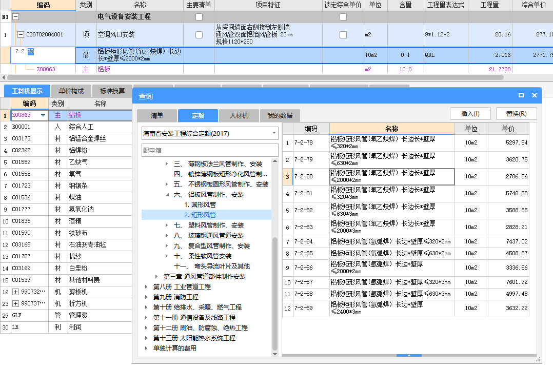Click the 替换(R) button
Screen dimensions: 553x370
click(516, 114)
